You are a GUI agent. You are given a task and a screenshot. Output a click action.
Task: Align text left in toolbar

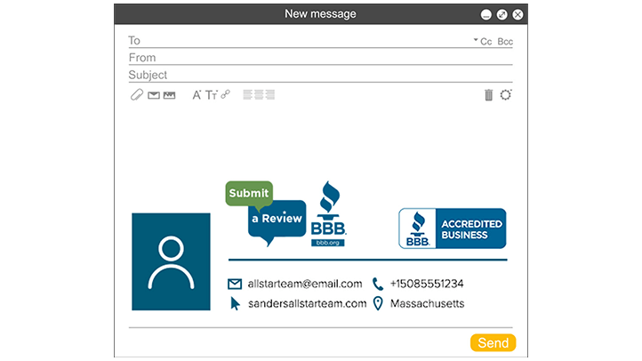point(247,95)
